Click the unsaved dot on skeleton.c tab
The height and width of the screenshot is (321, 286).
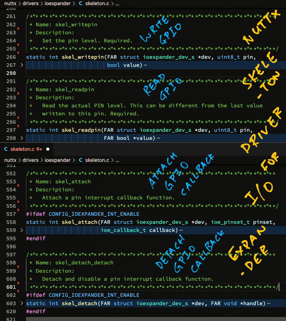pos(48,149)
